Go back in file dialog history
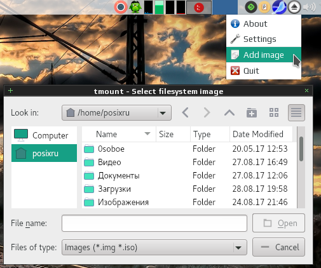 [x=186, y=112]
